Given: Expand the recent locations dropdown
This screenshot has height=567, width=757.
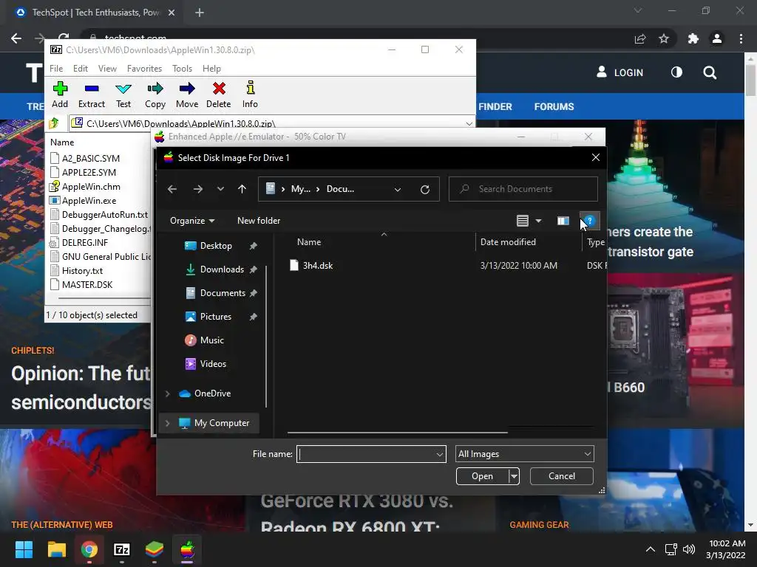Looking at the screenshot, I should (220, 189).
